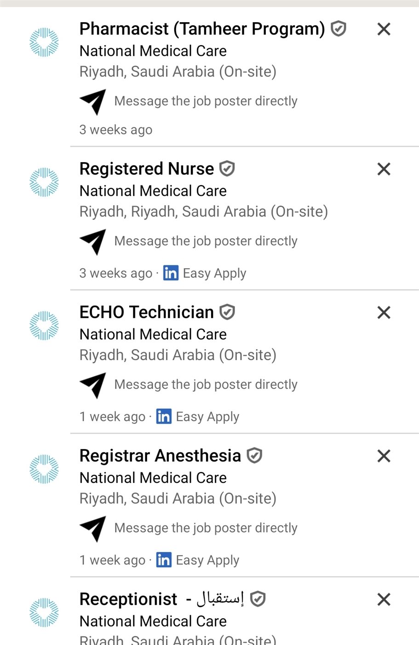Tap the paper plane icon under Pharmacist
The image size is (419, 645).
[x=93, y=101]
